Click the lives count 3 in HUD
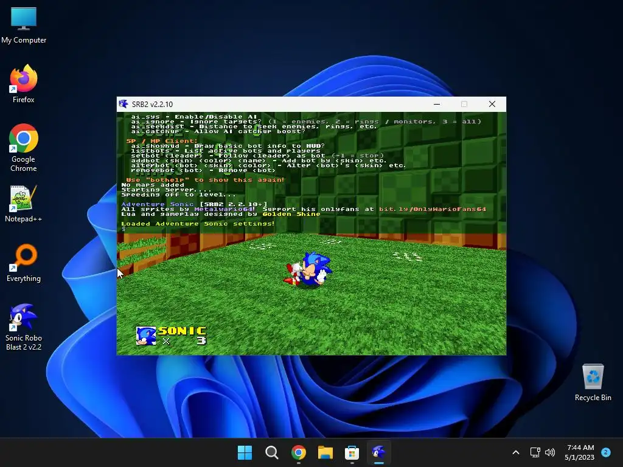 [201, 341]
